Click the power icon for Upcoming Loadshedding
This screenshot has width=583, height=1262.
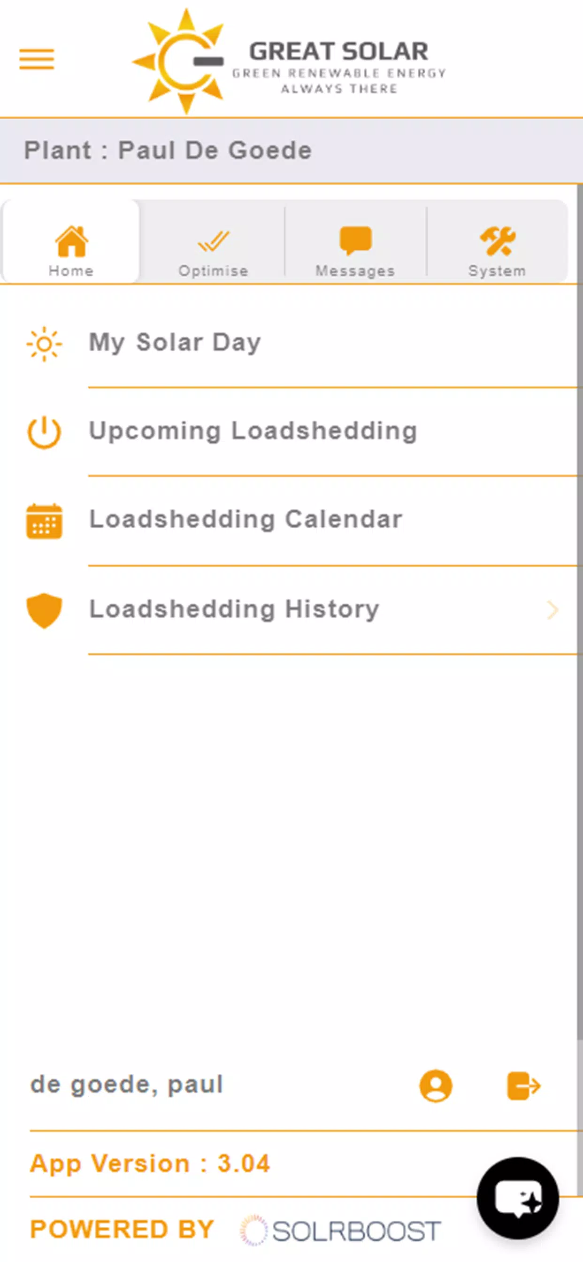coord(44,432)
